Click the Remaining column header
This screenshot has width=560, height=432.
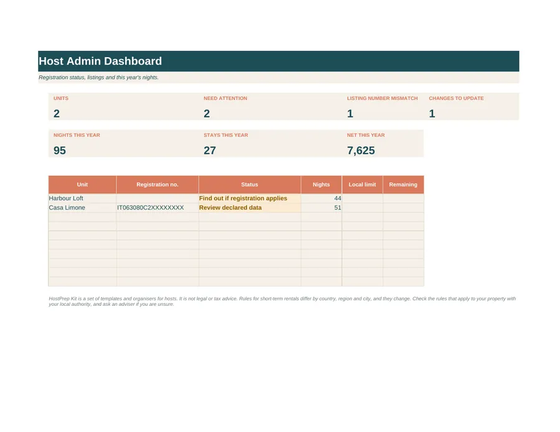click(404, 185)
